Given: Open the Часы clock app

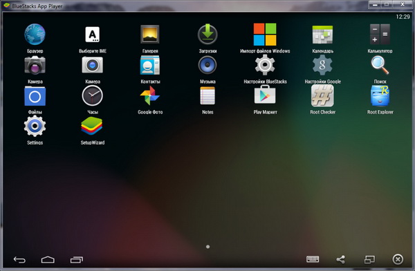Looking at the screenshot, I should (x=93, y=95).
